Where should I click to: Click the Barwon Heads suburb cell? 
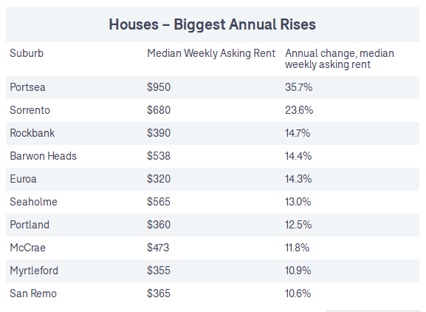44,156
